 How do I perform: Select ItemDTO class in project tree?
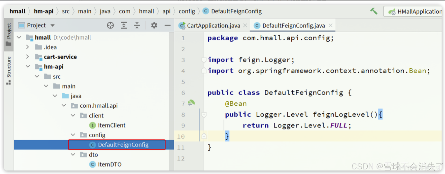point(110,164)
